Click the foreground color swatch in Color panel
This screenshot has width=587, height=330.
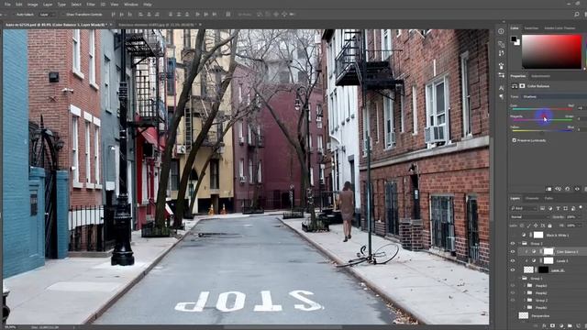point(514,38)
